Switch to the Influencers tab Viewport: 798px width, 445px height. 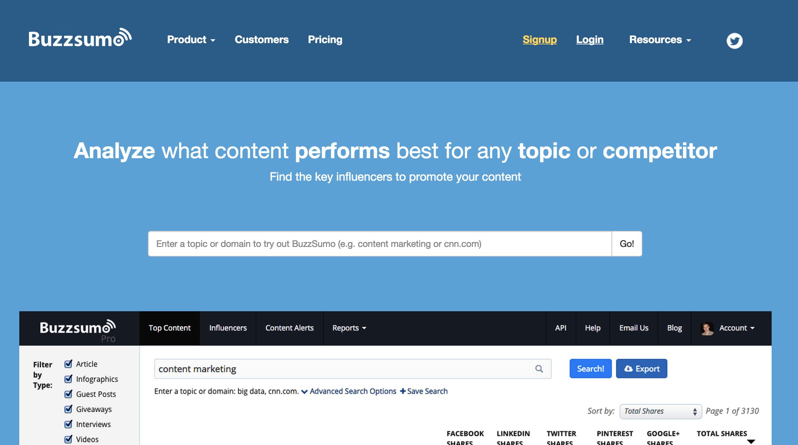pyautogui.click(x=228, y=328)
